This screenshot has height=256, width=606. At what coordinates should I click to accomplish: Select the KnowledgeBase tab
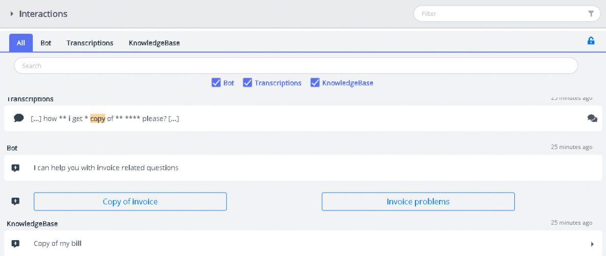[x=154, y=43]
